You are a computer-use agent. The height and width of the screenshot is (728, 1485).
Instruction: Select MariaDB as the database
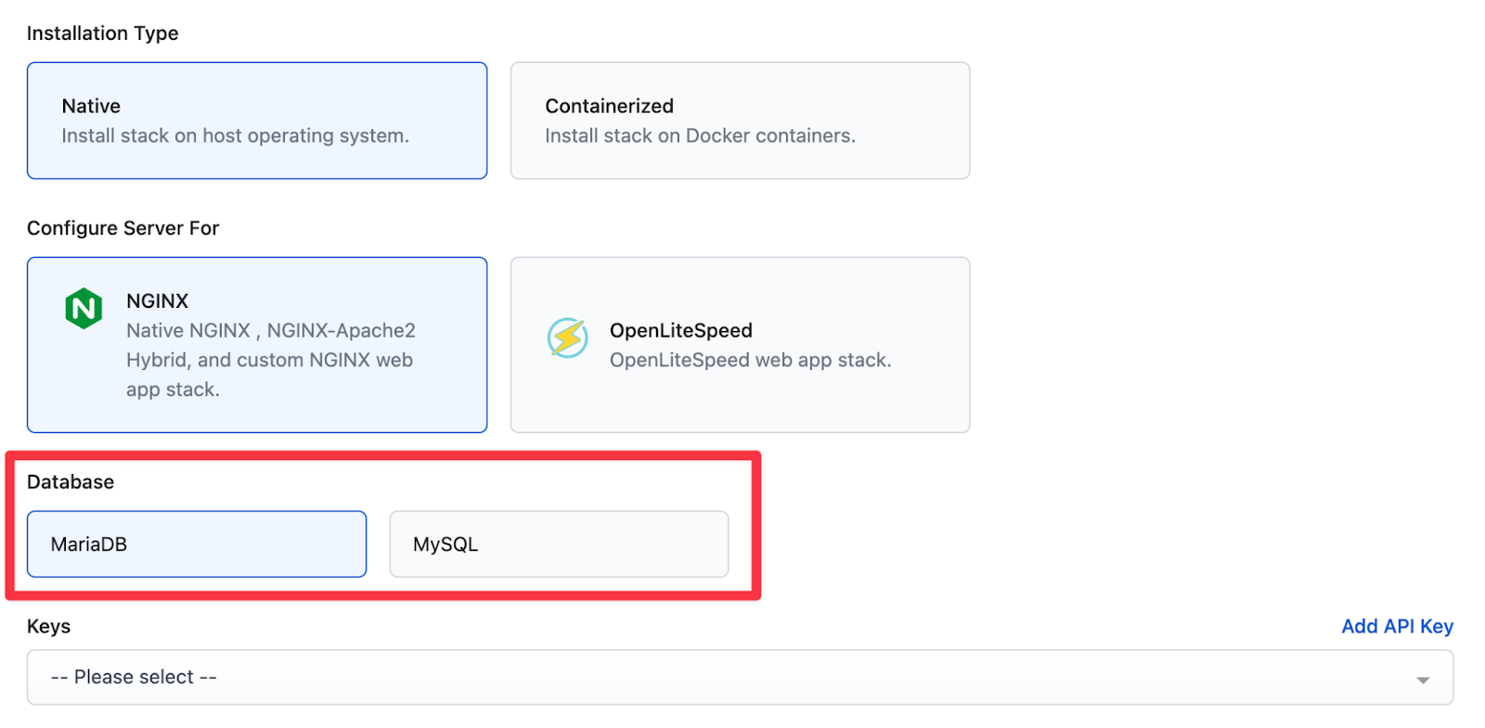pyautogui.click(x=197, y=543)
